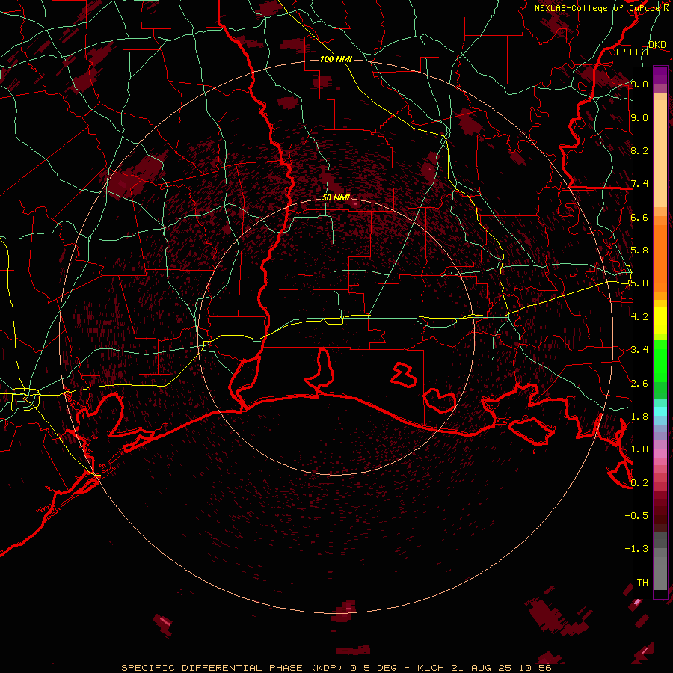
Task: Click the 0.2 scale label
Action: pos(639,483)
